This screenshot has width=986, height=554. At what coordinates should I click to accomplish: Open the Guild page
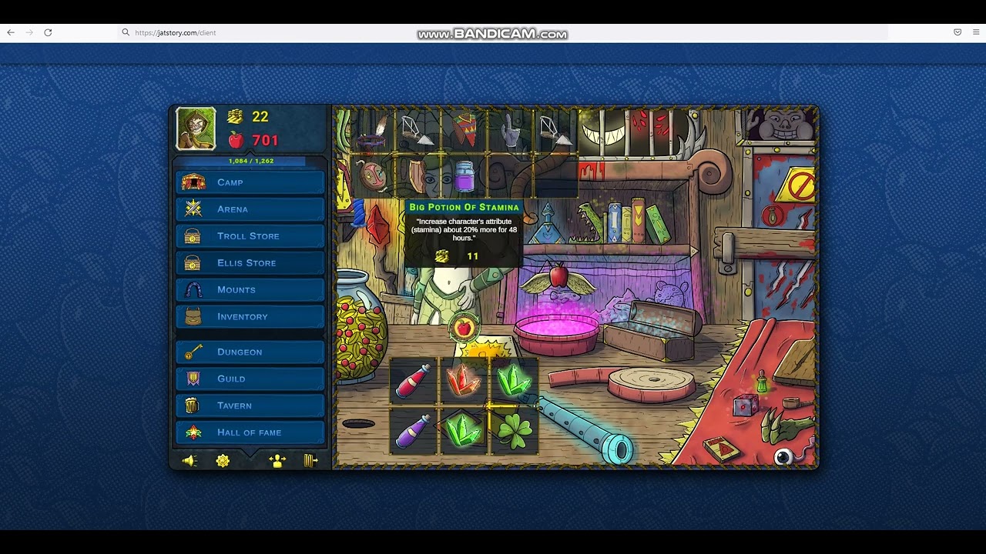(250, 379)
